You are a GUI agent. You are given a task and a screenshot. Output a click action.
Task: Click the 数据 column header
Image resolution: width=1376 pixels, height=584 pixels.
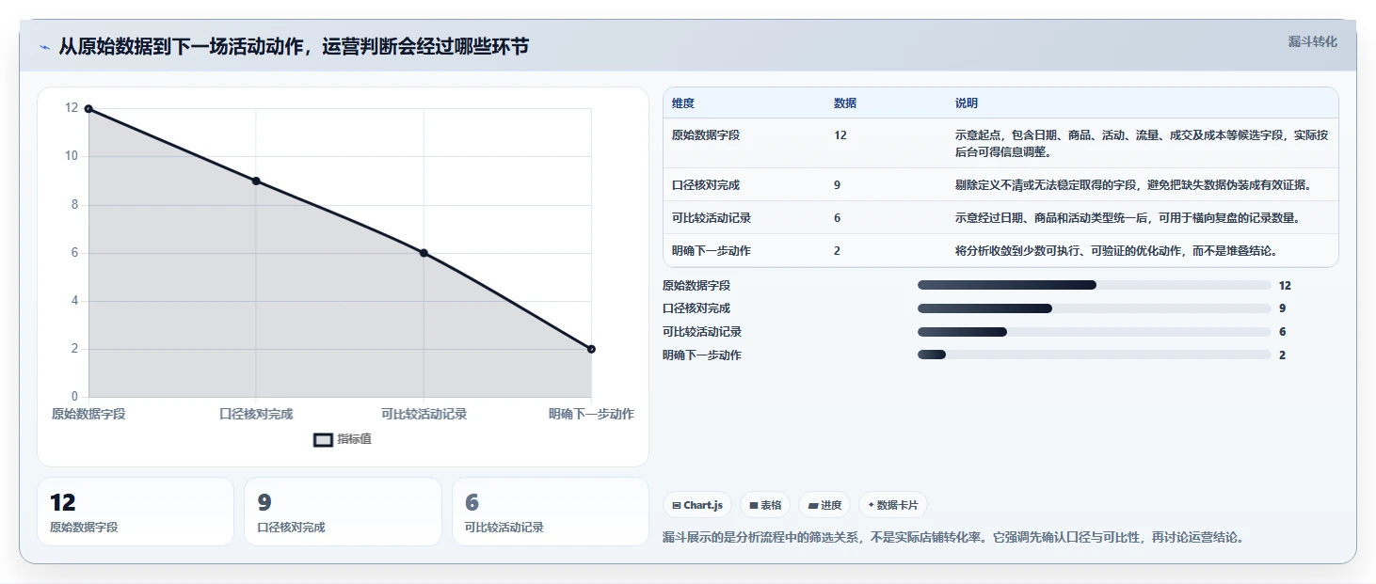coord(845,103)
